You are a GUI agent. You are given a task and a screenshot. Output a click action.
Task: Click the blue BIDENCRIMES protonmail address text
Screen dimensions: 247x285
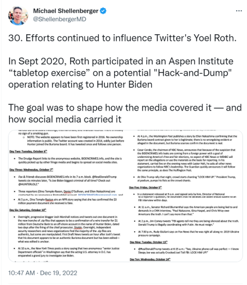click(x=98, y=195)
